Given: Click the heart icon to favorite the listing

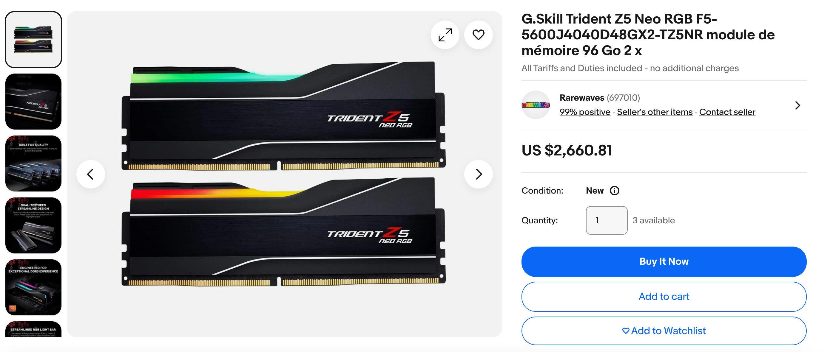Looking at the screenshot, I should (478, 35).
